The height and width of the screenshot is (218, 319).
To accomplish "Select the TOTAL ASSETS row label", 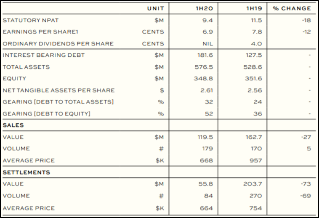I will click(26, 67).
